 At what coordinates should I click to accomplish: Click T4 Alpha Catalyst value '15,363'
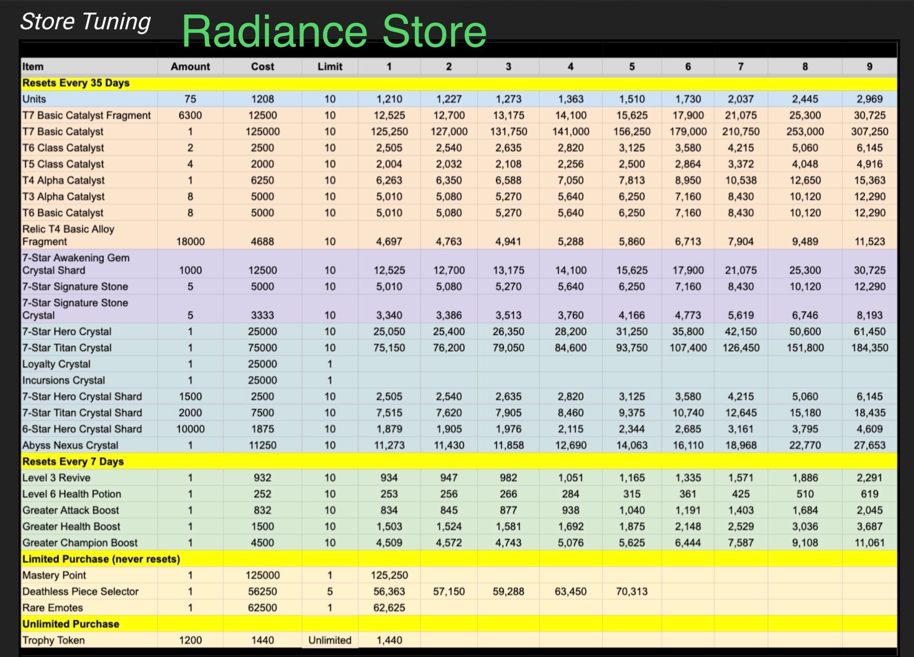coord(870,180)
